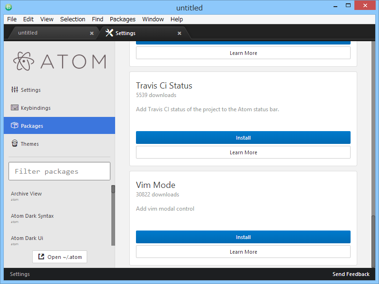Maximize the Atom window

pyautogui.click(x=348, y=5)
